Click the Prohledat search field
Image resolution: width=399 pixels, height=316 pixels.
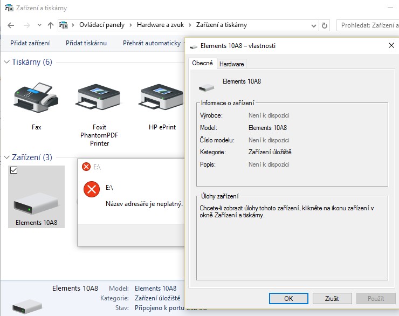(369, 25)
